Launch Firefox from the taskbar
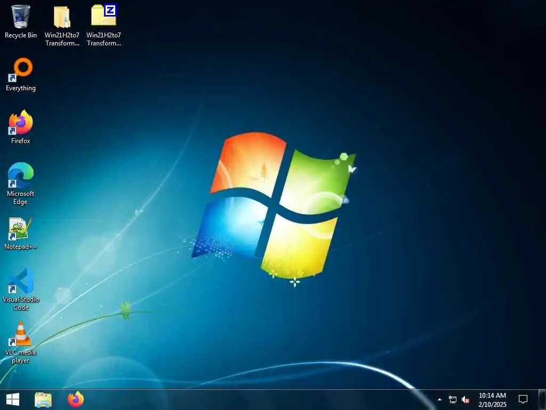 pos(76,399)
